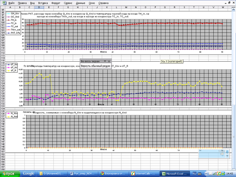Select highlighted column D header
This screenshot has height=177, width=236.
pyautogui.click(x=39, y=7)
